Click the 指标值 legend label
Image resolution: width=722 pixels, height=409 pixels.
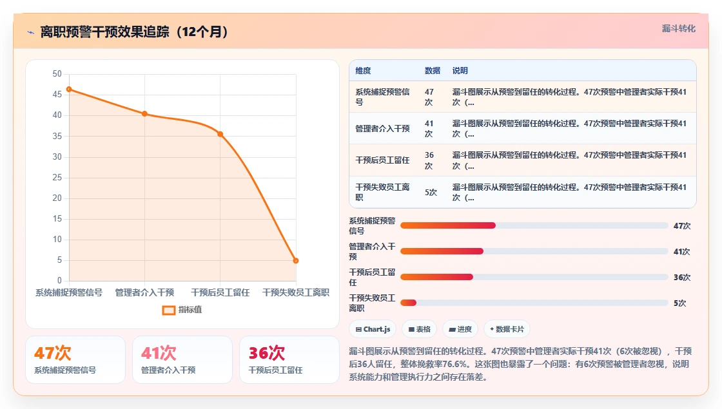coord(190,310)
